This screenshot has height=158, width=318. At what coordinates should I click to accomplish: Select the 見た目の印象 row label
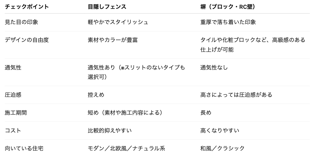coord(21,22)
